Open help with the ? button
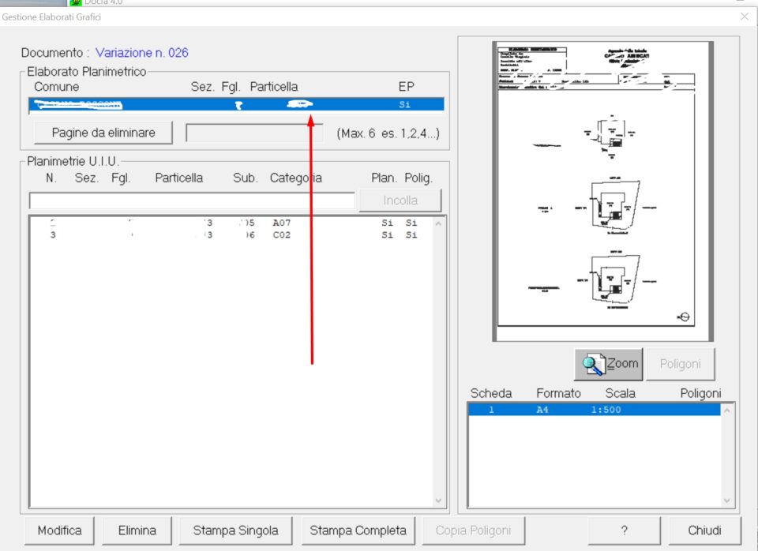The width and height of the screenshot is (758, 551). (x=624, y=530)
